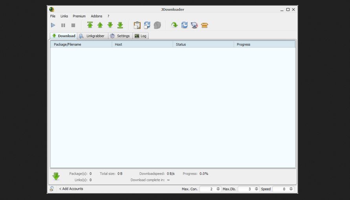Viewport: 350px width, 200px height.
Task: Click the blue refresh update icon
Action: click(x=184, y=25)
